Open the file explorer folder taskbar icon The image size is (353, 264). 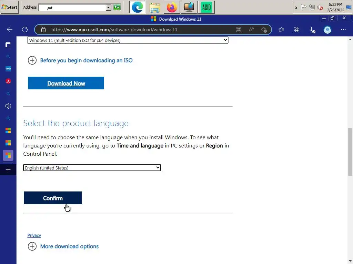(x=155, y=8)
